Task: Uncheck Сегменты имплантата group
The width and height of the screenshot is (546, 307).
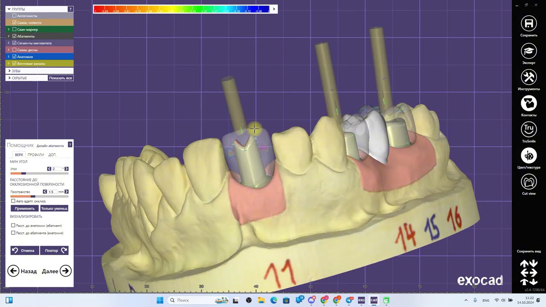Action: point(15,43)
